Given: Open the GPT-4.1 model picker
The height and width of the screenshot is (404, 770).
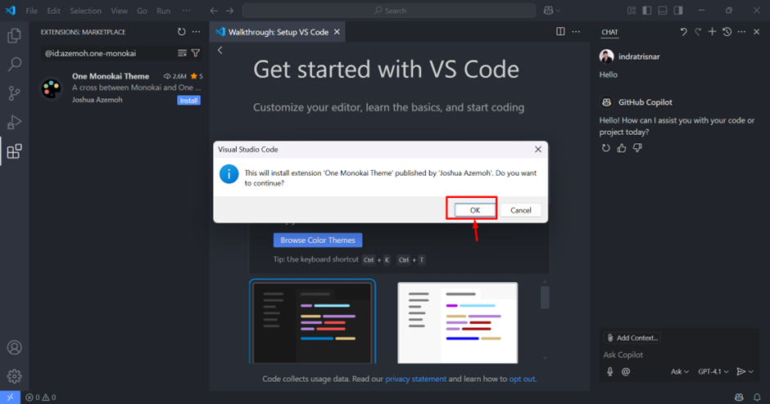Looking at the screenshot, I should point(713,371).
